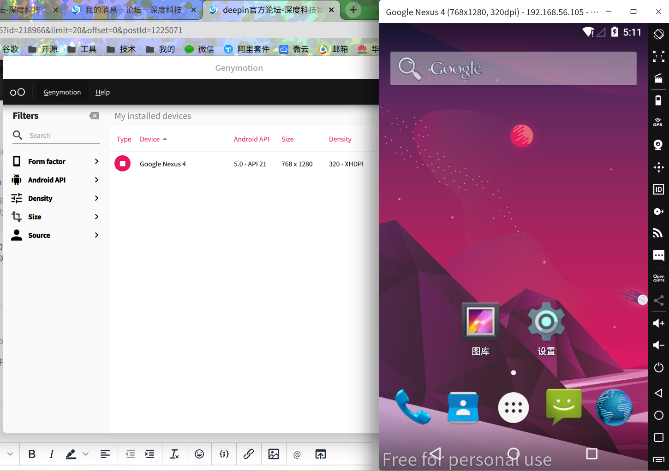Open the messaging app in dock

564,406
